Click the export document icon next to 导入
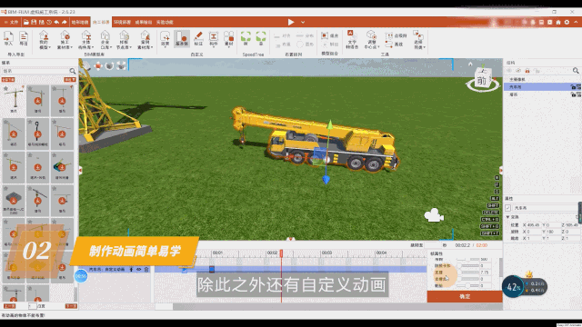The height and width of the screenshot is (327, 582). [24, 38]
